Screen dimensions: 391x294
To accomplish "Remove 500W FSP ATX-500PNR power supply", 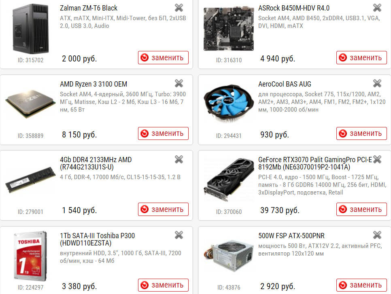I will (377, 235).
